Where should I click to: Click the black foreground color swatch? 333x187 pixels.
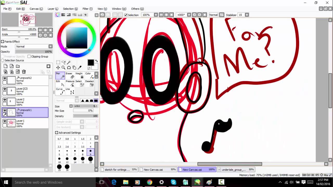point(91,63)
